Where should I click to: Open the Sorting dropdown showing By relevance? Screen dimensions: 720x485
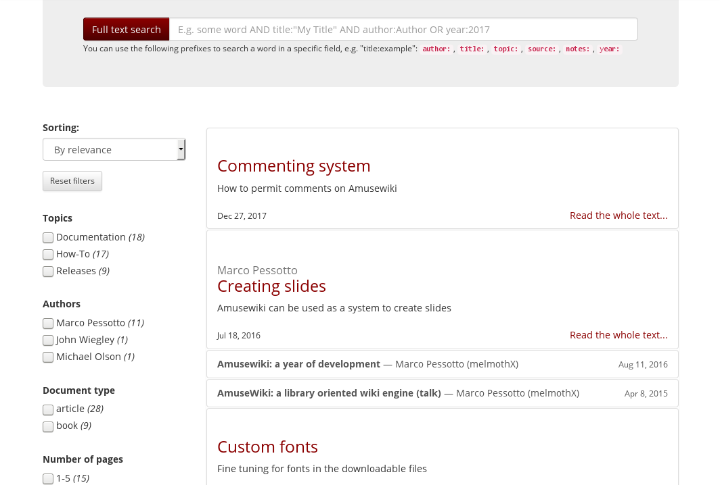[x=114, y=149]
